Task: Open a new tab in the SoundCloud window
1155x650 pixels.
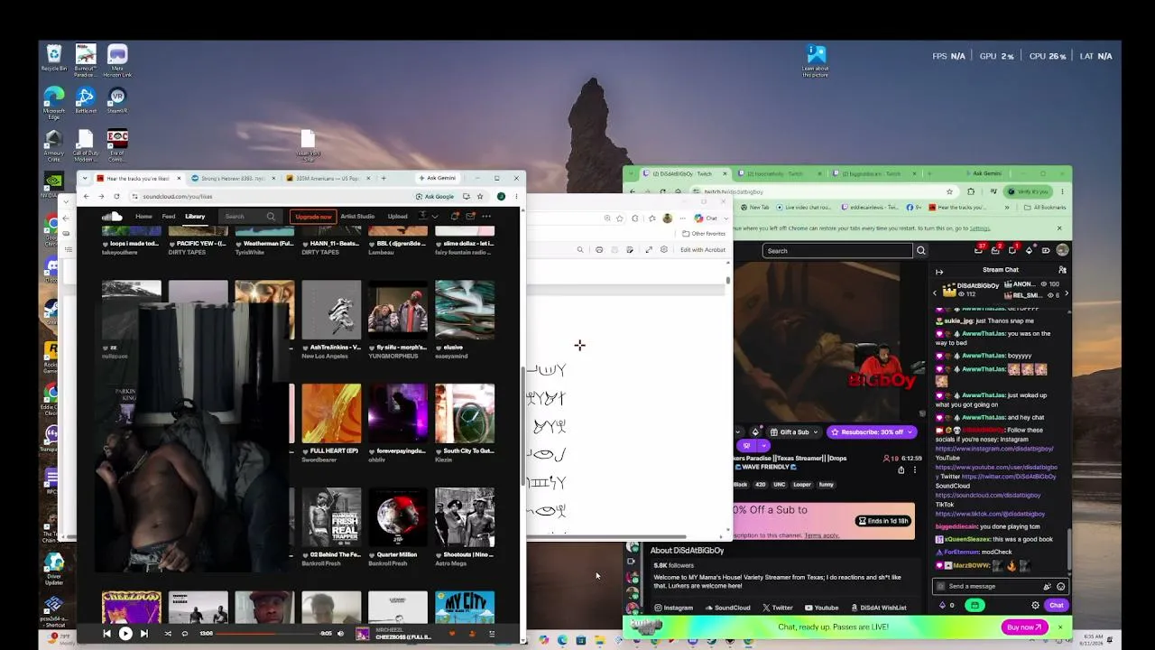Action: 383,178
